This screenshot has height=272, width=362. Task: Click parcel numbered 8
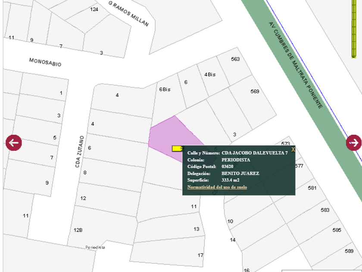[85, 173]
